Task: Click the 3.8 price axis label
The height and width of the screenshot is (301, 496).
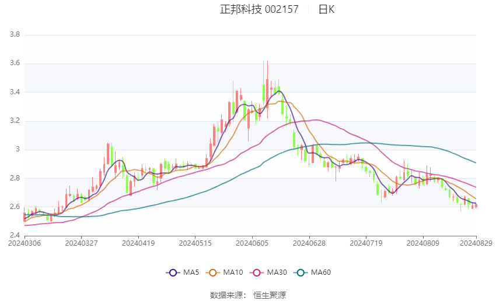Action: 15,34
